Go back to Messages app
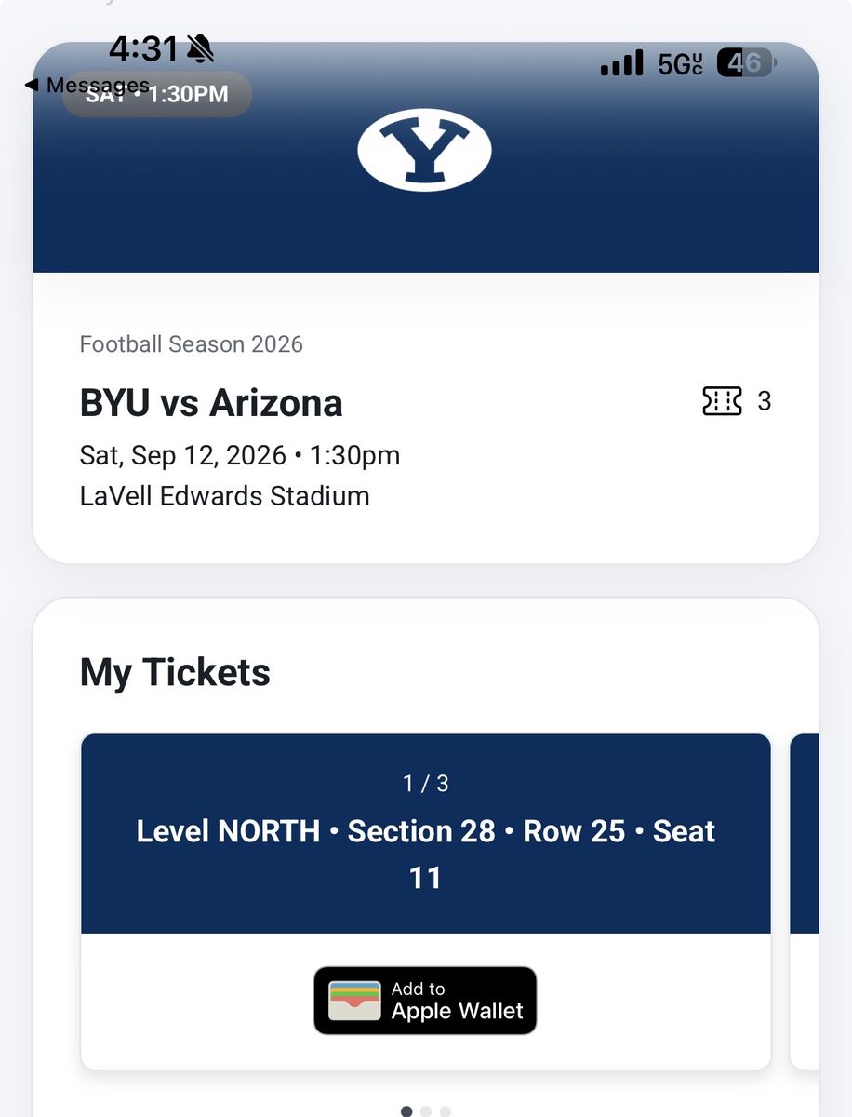 tap(87, 86)
